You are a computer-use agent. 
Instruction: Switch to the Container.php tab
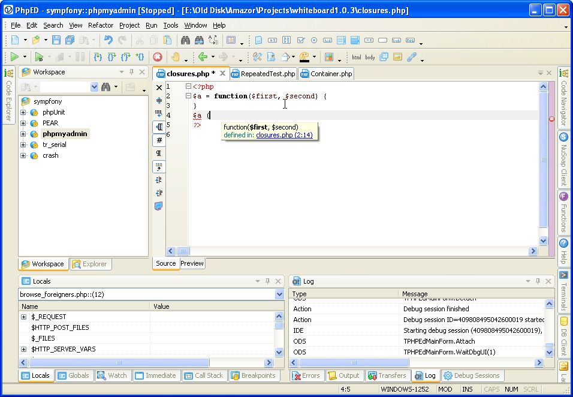click(x=326, y=74)
